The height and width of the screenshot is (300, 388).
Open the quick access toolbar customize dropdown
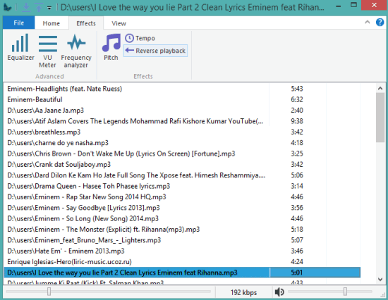(49, 8)
